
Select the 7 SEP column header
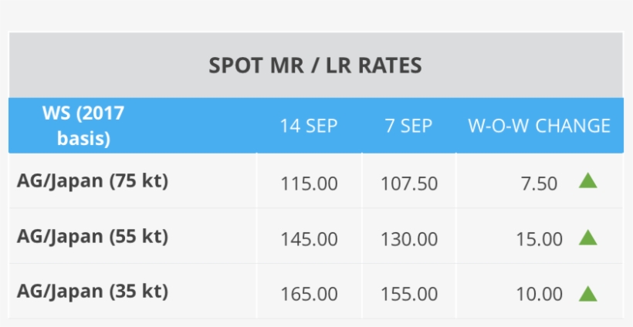pyautogui.click(x=408, y=126)
